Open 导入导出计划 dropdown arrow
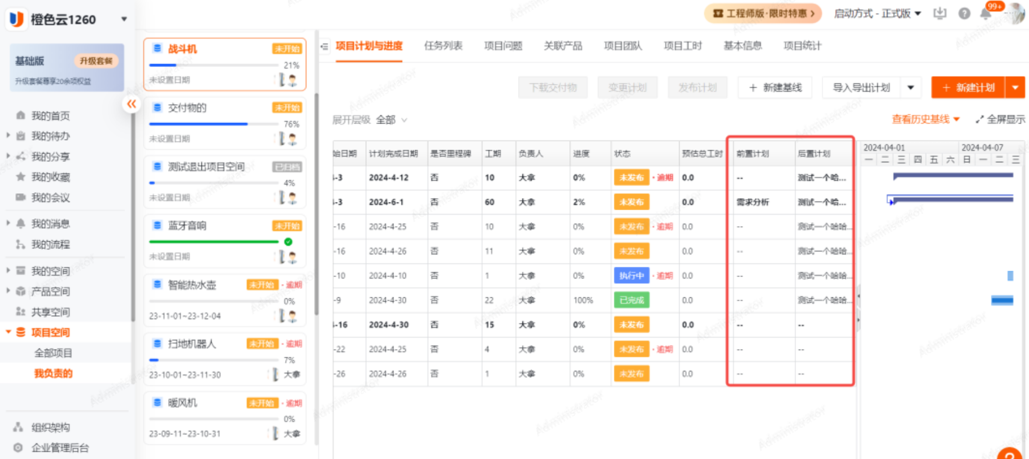The height and width of the screenshot is (459, 1029). [x=910, y=88]
